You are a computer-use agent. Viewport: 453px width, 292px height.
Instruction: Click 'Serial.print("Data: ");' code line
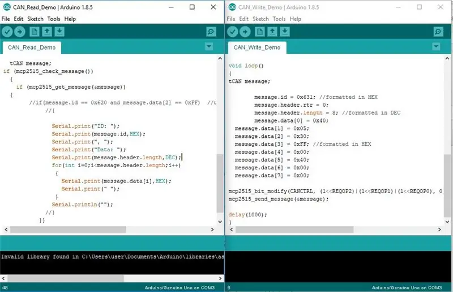[89, 150]
